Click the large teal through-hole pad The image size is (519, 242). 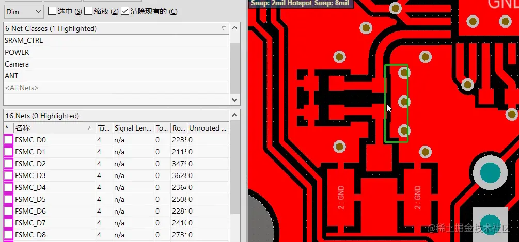point(490,173)
